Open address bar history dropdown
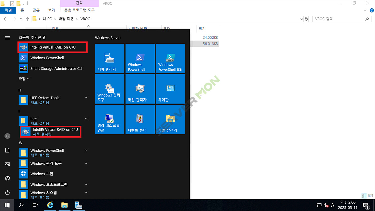Viewport: 375px width, 211px height. (301, 19)
